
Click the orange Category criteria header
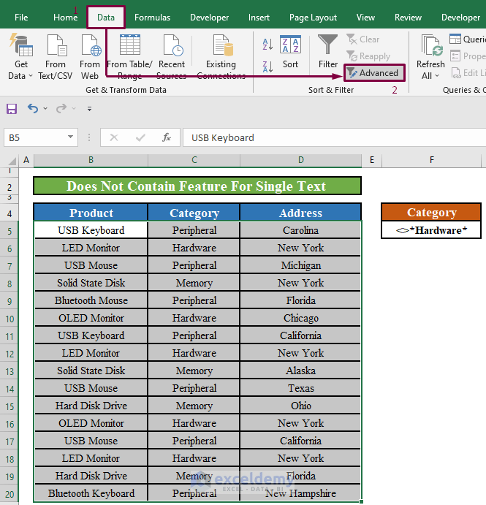click(x=432, y=212)
